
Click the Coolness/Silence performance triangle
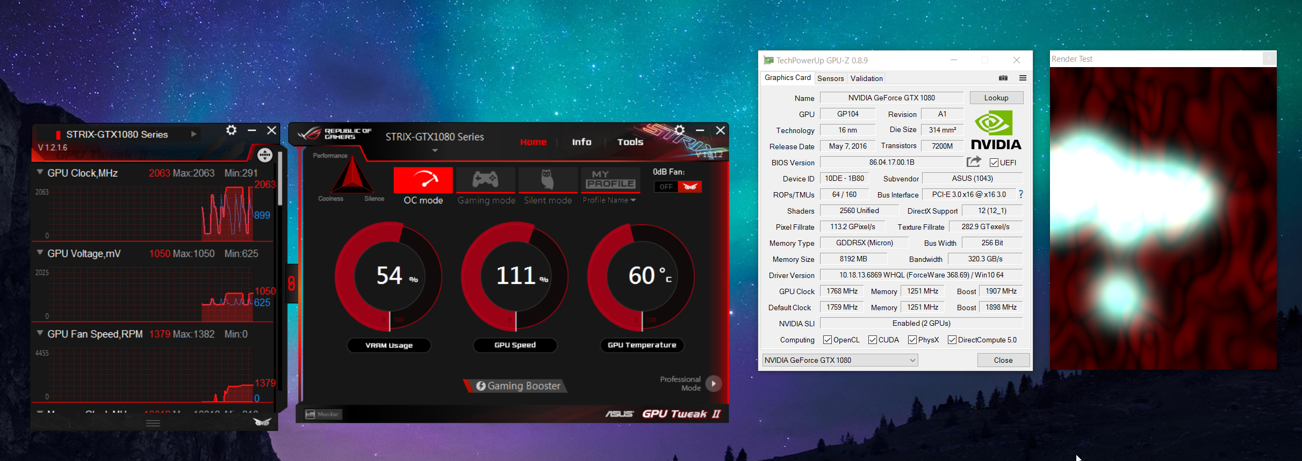[x=352, y=176]
